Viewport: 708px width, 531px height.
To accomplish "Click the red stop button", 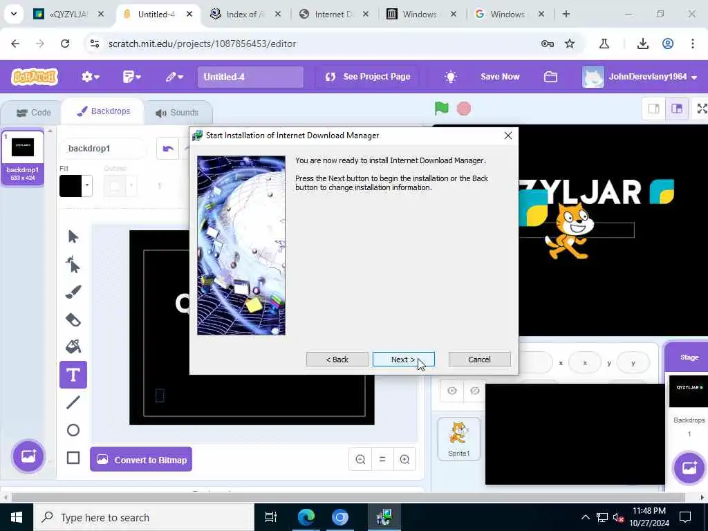I will (464, 109).
